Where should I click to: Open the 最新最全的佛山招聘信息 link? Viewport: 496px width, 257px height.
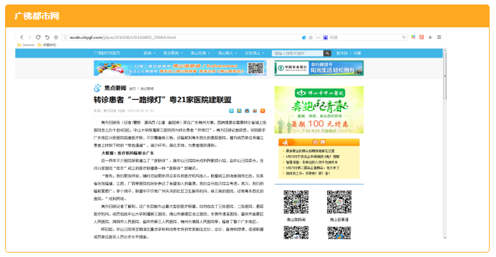(x=310, y=151)
